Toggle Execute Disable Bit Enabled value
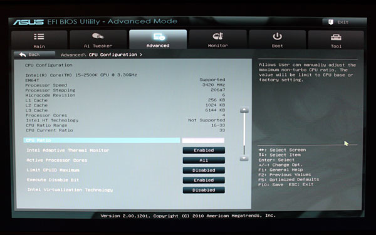 pyautogui.click(x=204, y=180)
